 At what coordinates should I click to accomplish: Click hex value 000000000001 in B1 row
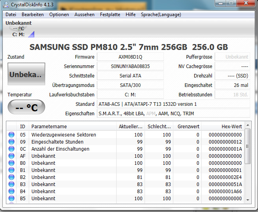click(225, 170)
